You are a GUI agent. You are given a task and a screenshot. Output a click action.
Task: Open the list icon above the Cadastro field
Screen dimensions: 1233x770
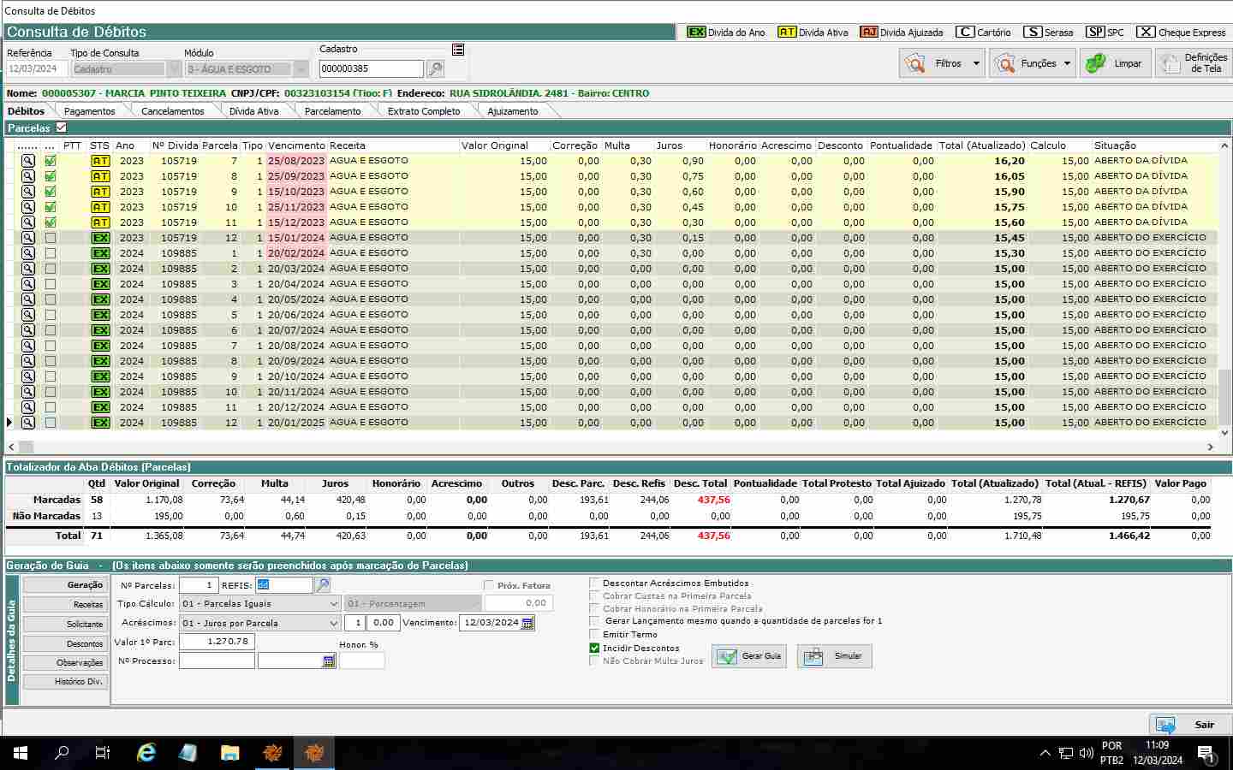point(458,50)
